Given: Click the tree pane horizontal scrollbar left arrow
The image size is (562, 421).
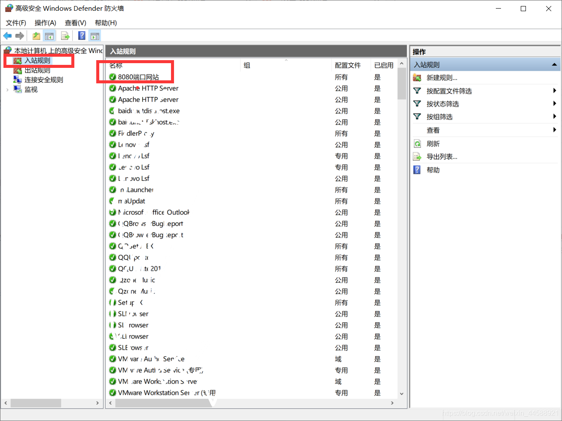Looking at the screenshot, I should (x=6, y=403).
